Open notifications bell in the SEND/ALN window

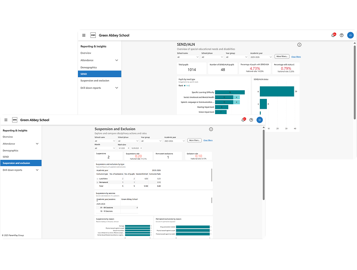click(x=333, y=35)
